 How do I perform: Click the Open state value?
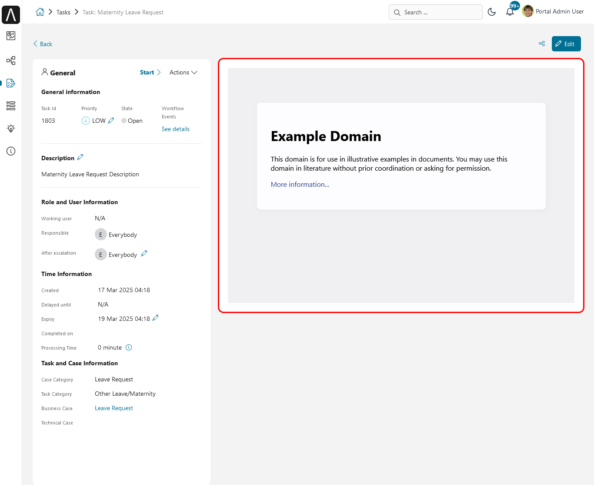tap(135, 121)
